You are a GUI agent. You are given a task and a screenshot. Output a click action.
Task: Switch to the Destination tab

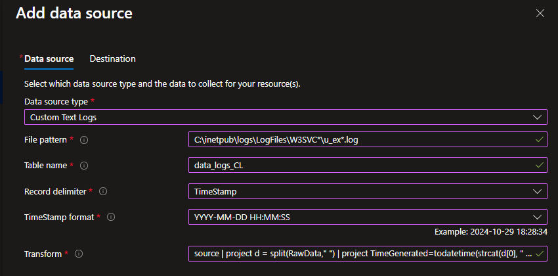pos(112,58)
